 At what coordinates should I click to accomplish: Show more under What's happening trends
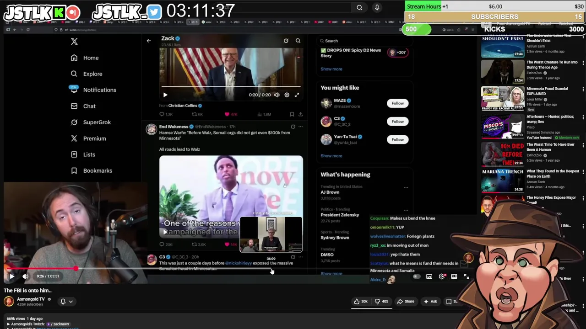[x=331, y=274]
